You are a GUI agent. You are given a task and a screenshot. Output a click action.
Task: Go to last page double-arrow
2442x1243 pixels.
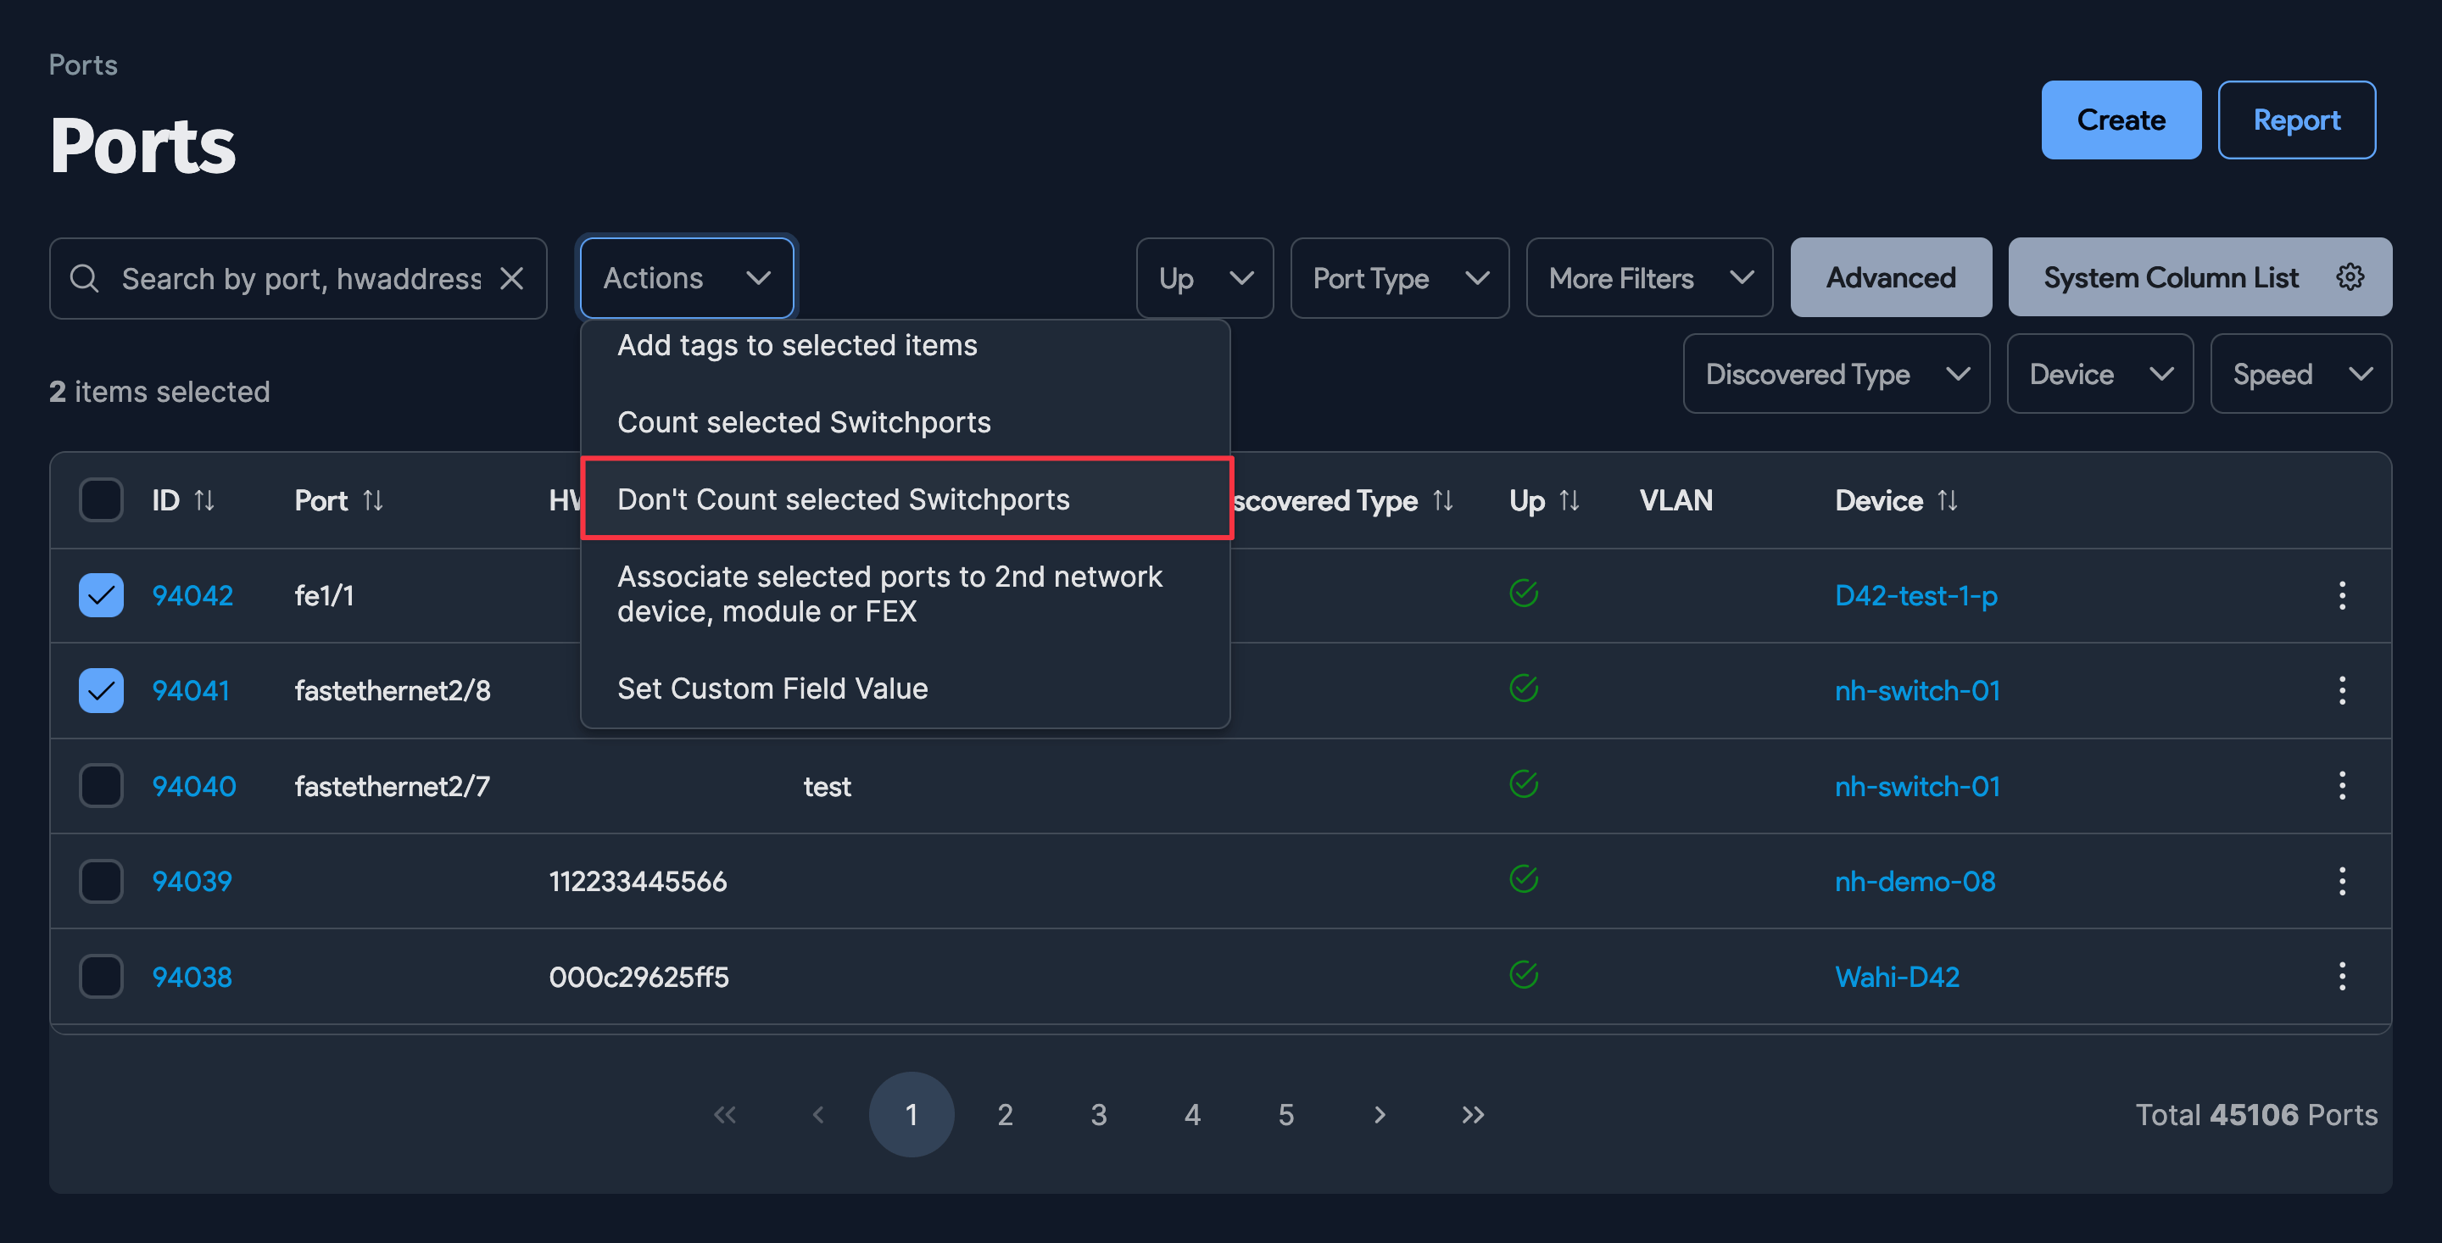[1472, 1114]
